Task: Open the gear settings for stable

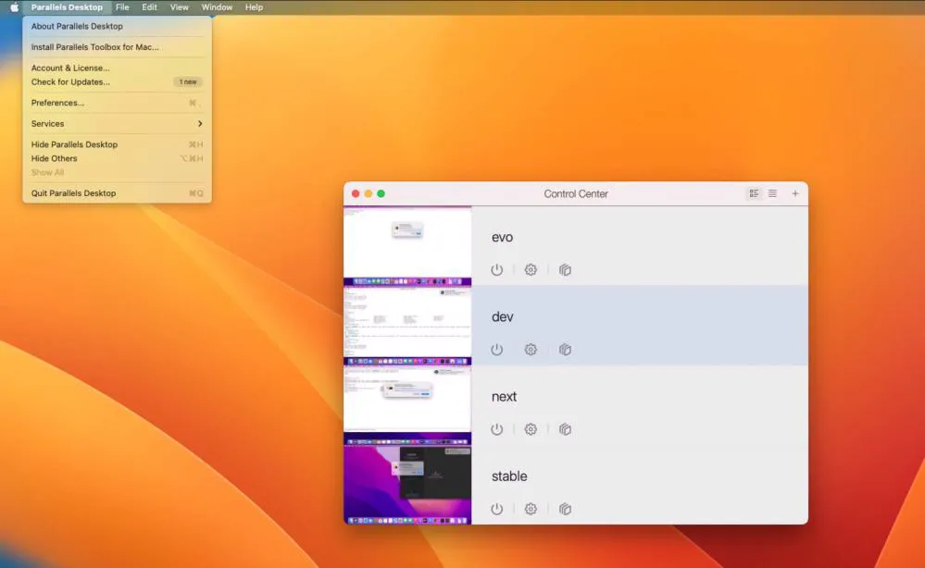Action: (531, 509)
